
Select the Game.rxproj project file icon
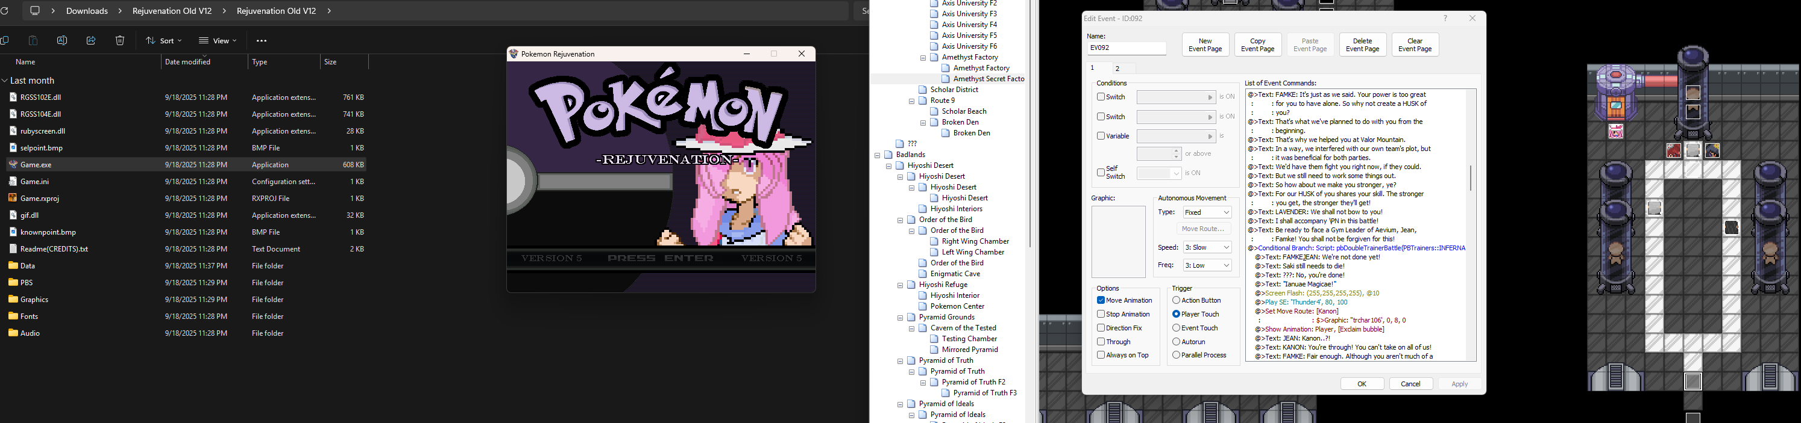pos(13,198)
